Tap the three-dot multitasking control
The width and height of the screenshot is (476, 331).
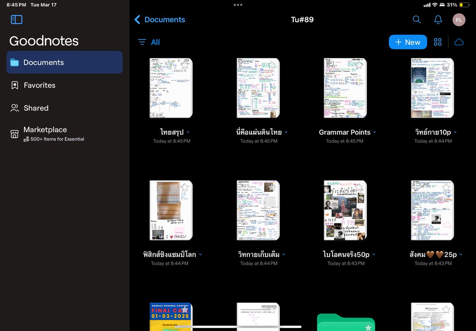pos(238,5)
